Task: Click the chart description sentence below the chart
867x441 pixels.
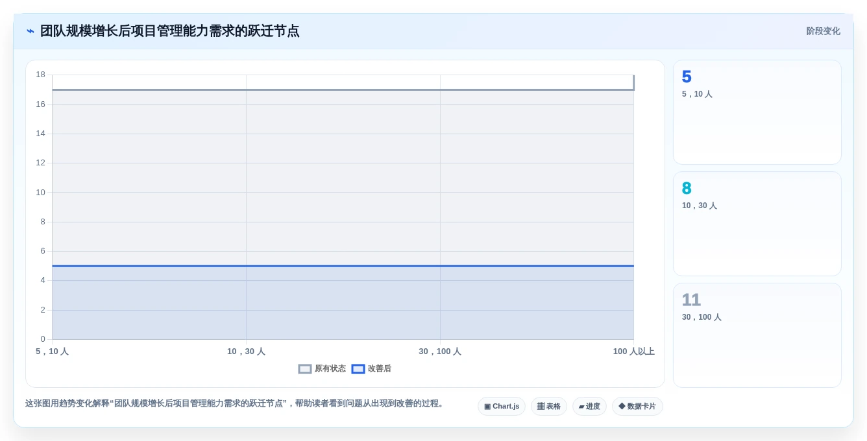Action: (236, 403)
